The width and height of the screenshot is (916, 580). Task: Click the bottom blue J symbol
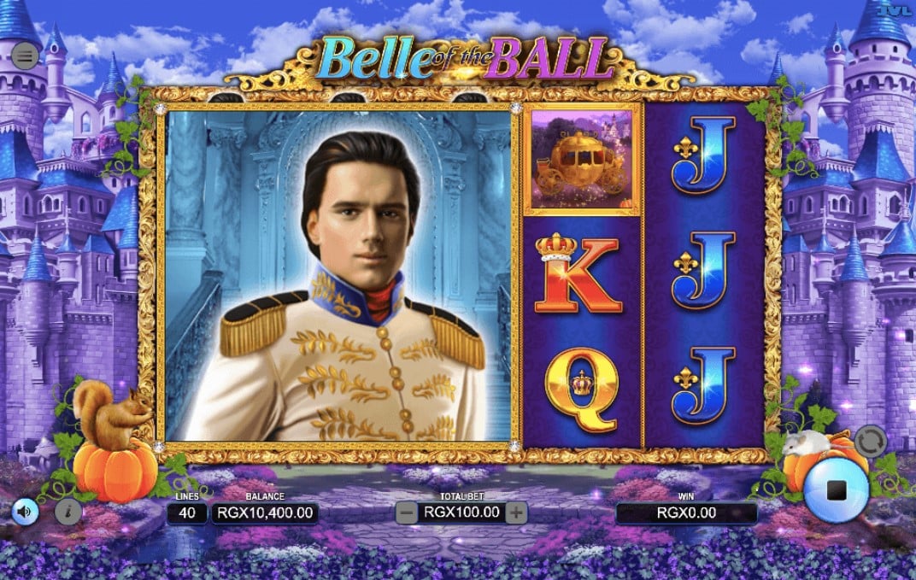[704, 385]
